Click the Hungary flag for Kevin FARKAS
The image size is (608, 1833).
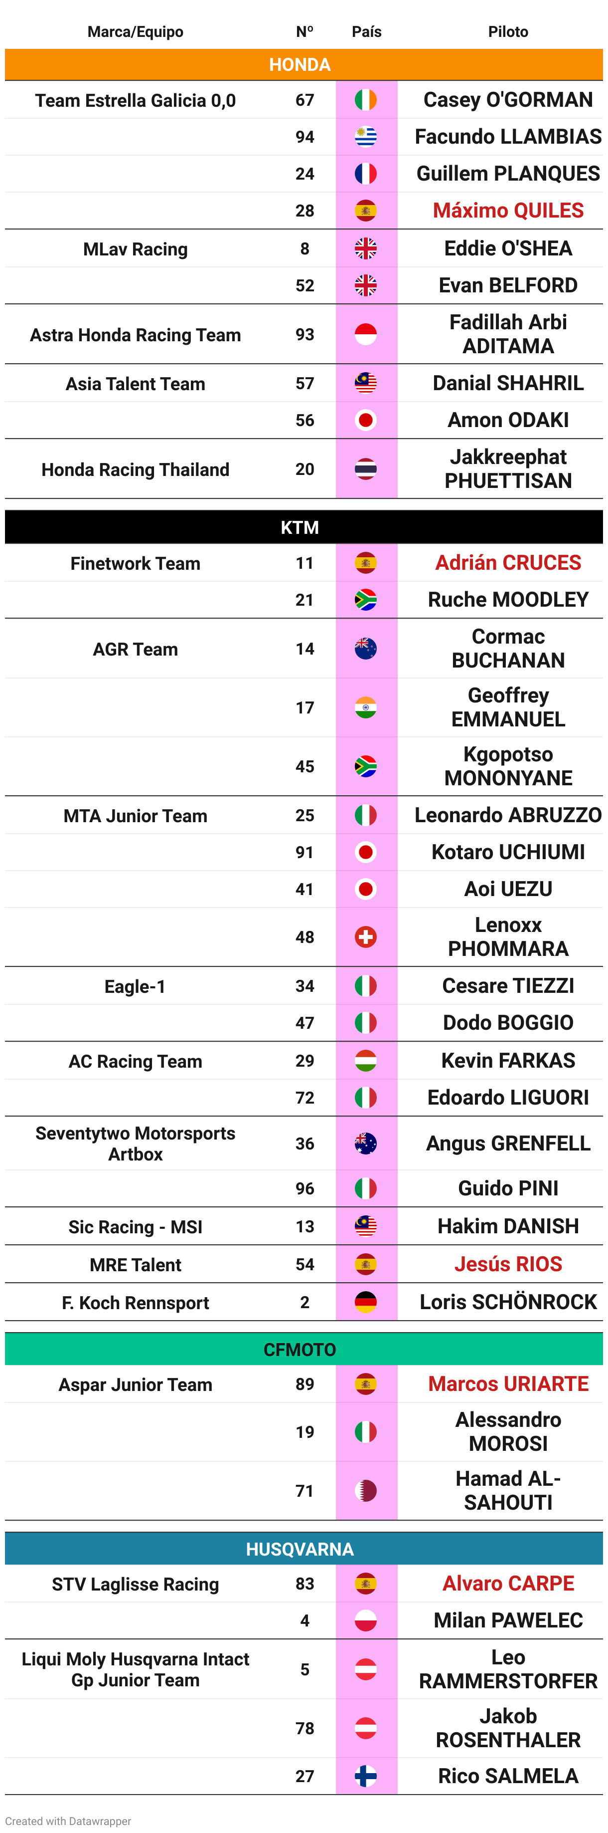coord(365,1061)
